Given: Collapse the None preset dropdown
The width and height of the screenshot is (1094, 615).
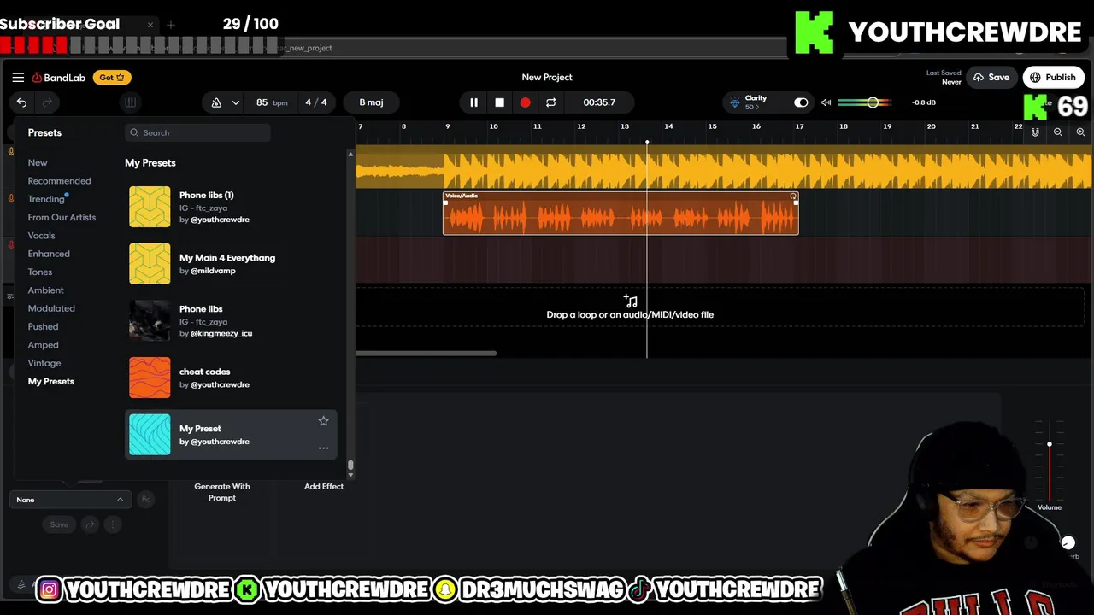Looking at the screenshot, I should tap(70, 500).
